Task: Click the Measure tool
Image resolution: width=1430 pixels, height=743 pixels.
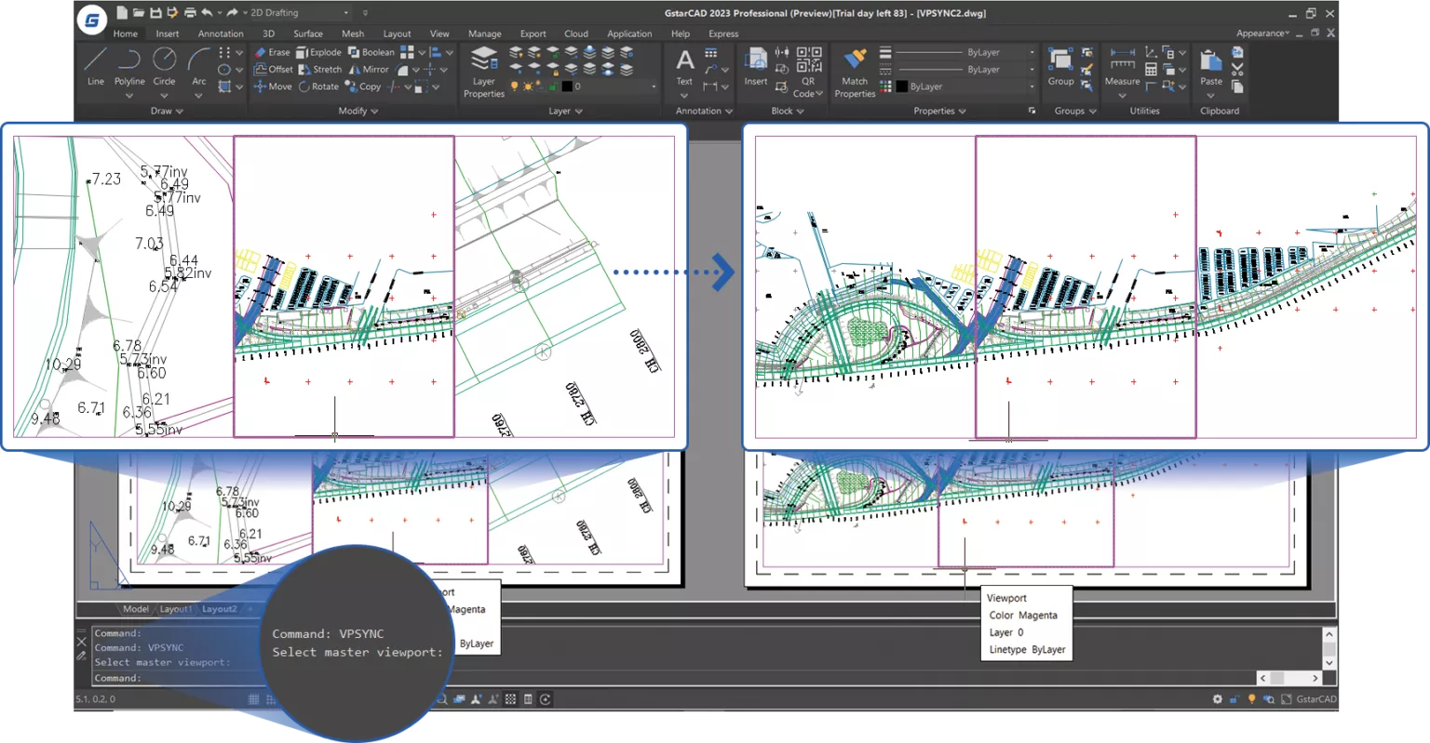Action: 1122,68
